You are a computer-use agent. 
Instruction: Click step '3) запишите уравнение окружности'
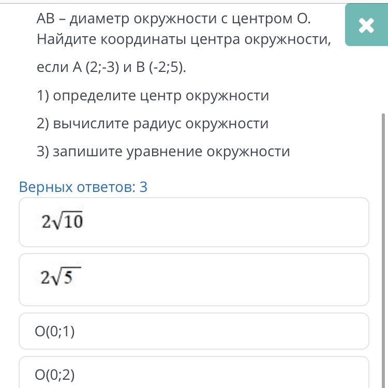click(x=163, y=152)
